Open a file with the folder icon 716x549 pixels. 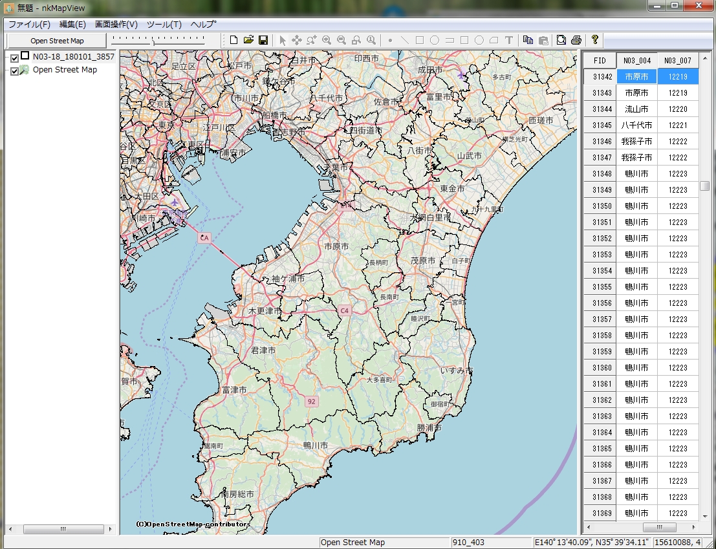[x=248, y=40]
